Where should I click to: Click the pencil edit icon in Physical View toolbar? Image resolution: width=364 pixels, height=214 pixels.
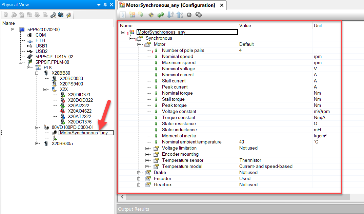[68, 15]
